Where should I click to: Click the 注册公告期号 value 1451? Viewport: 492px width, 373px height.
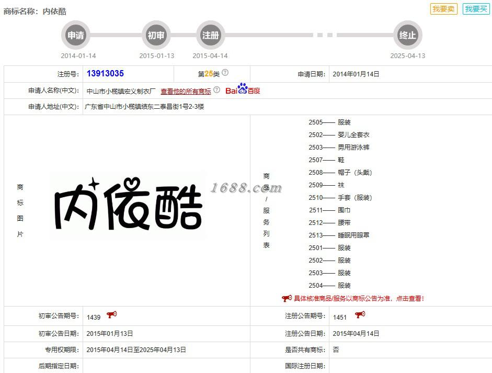click(x=340, y=318)
